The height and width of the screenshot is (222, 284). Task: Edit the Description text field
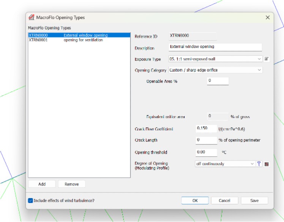(215, 47)
